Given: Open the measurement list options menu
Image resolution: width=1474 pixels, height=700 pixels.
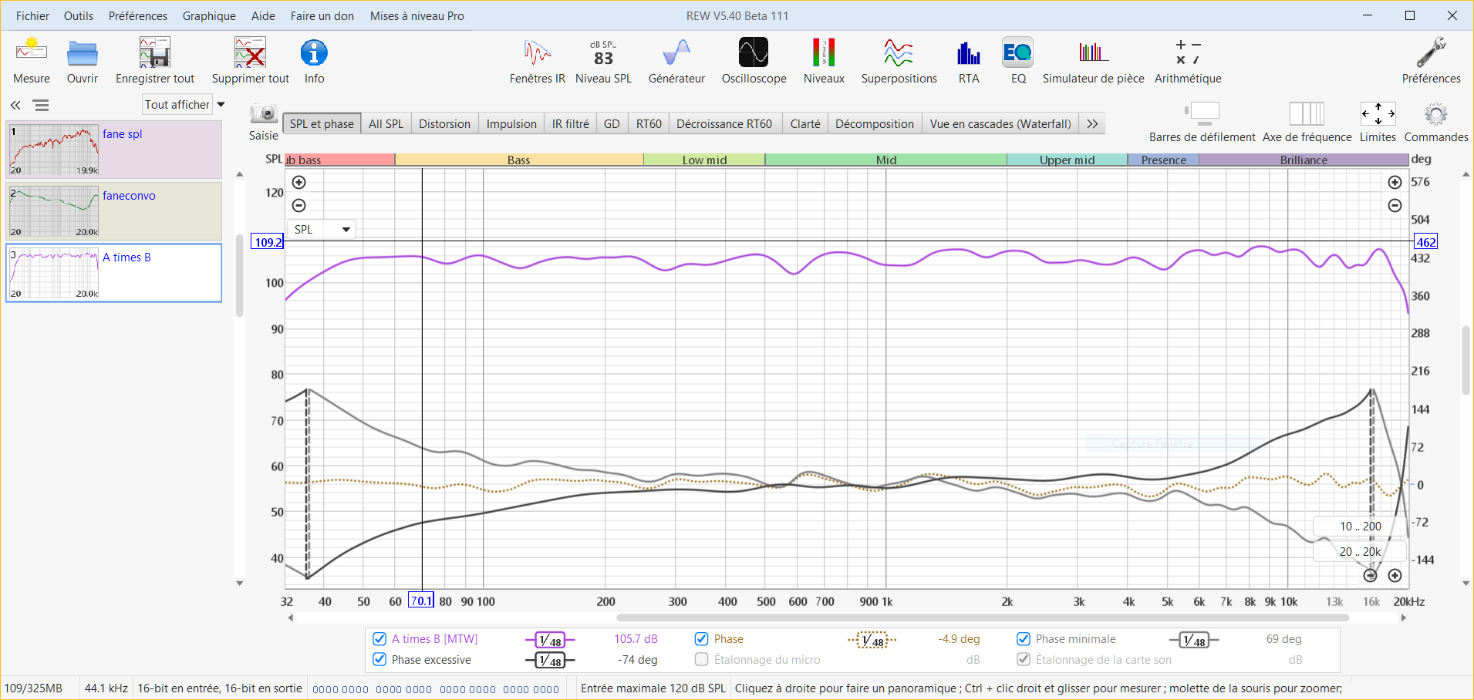Looking at the screenshot, I should pyautogui.click(x=42, y=105).
